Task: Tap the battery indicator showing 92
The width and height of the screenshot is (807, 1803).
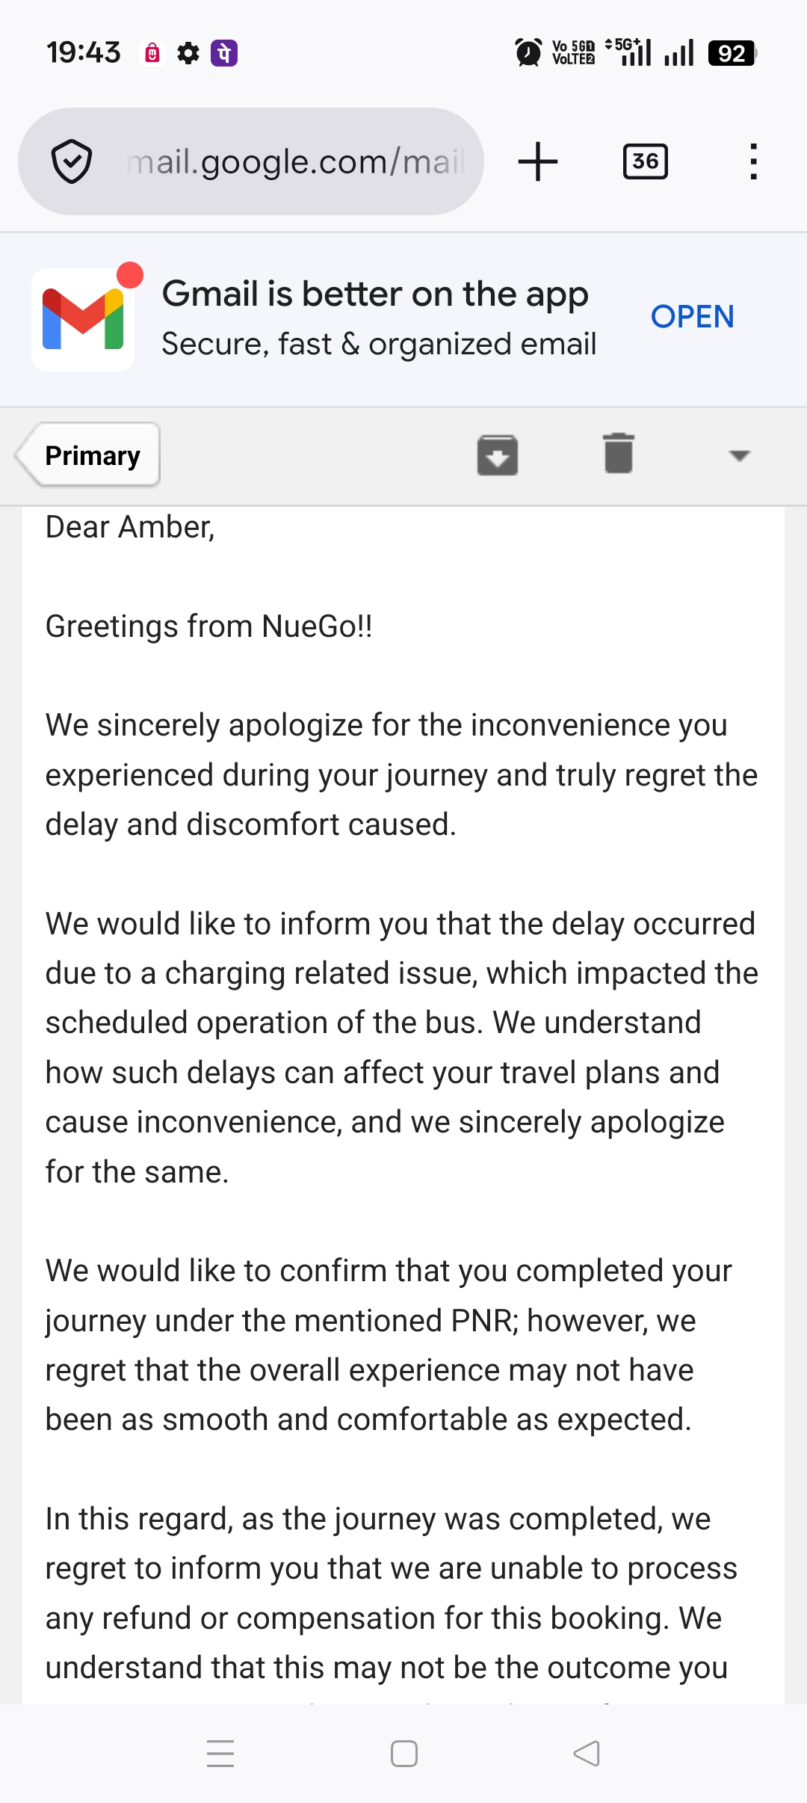Action: (x=732, y=53)
